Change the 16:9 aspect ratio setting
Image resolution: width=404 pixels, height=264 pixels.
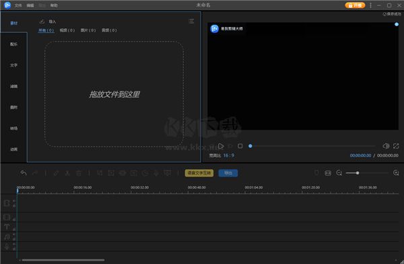click(229, 156)
